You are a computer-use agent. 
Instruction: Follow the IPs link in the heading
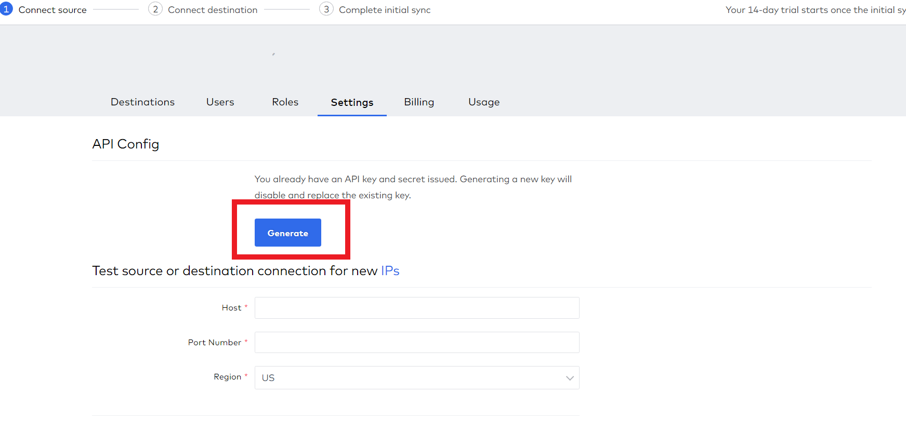[390, 271]
